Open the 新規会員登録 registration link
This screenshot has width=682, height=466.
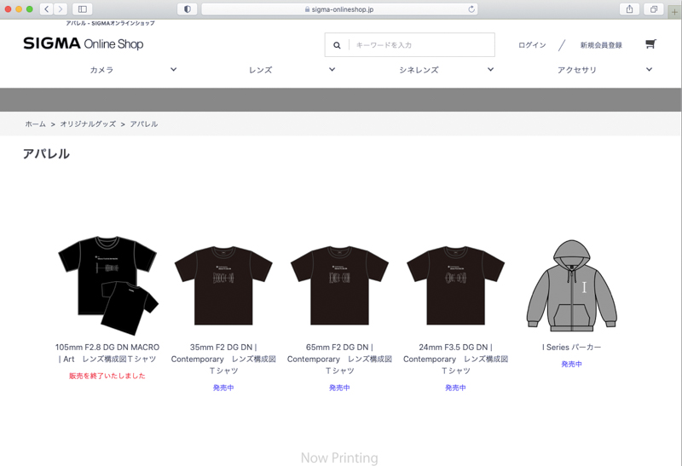tap(601, 45)
